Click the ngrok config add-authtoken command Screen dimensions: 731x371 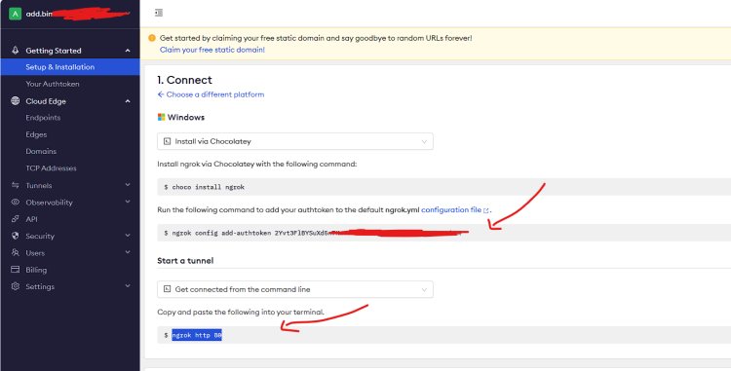click(443, 233)
